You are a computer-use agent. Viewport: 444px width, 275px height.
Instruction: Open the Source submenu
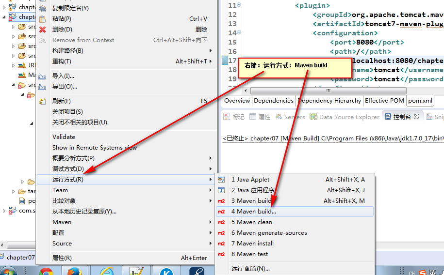click(x=126, y=244)
